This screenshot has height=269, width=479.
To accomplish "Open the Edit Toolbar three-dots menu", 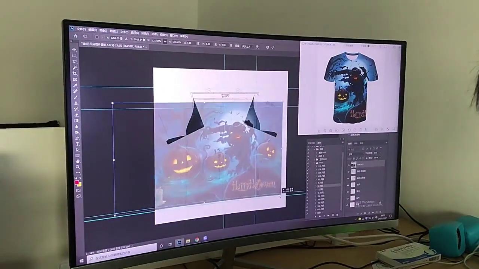I will pyautogui.click(x=78, y=173).
